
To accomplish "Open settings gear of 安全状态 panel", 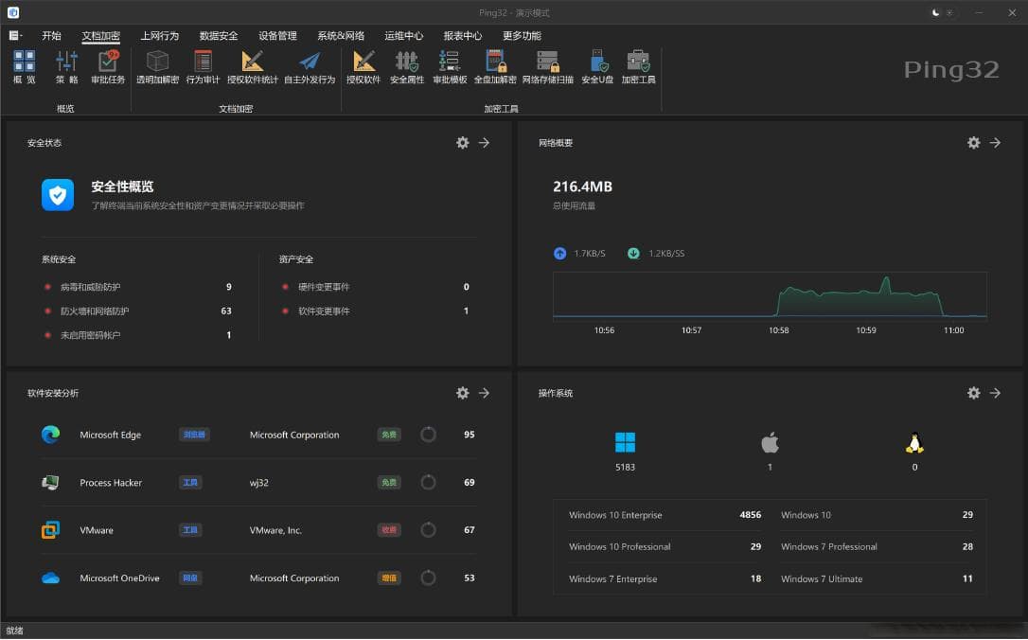I will coord(462,143).
